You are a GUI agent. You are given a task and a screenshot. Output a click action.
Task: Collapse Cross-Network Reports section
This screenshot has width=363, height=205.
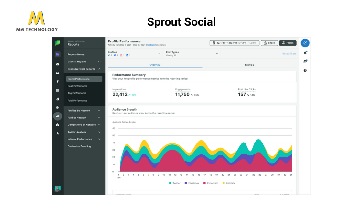(x=84, y=69)
